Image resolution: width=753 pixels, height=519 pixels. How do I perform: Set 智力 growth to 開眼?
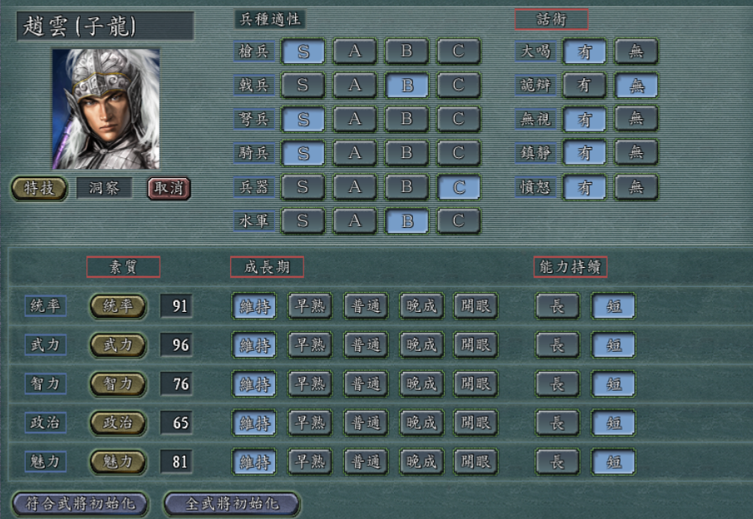[476, 384]
